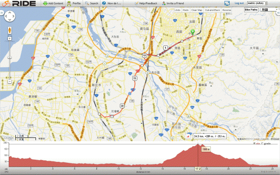Click the Street View pegman icon
280x175 pixels.
coord(10,30)
